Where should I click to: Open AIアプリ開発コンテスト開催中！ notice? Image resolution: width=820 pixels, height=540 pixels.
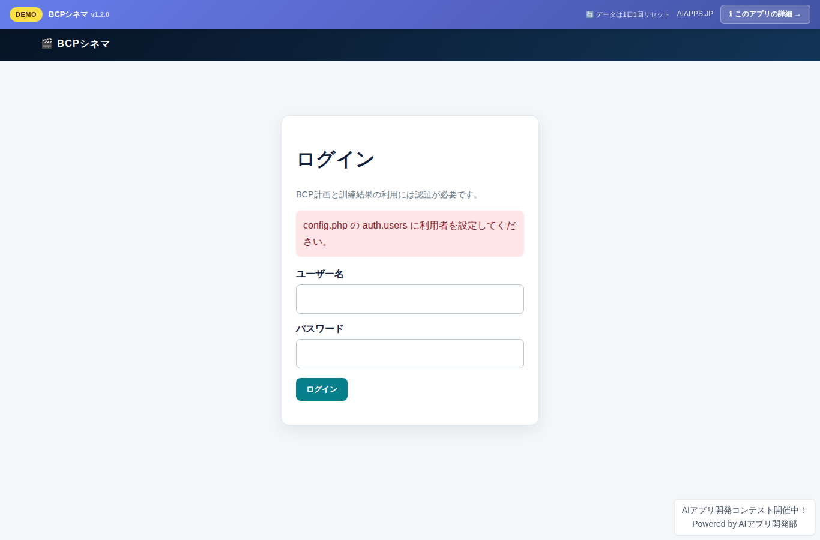coord(744,510)
